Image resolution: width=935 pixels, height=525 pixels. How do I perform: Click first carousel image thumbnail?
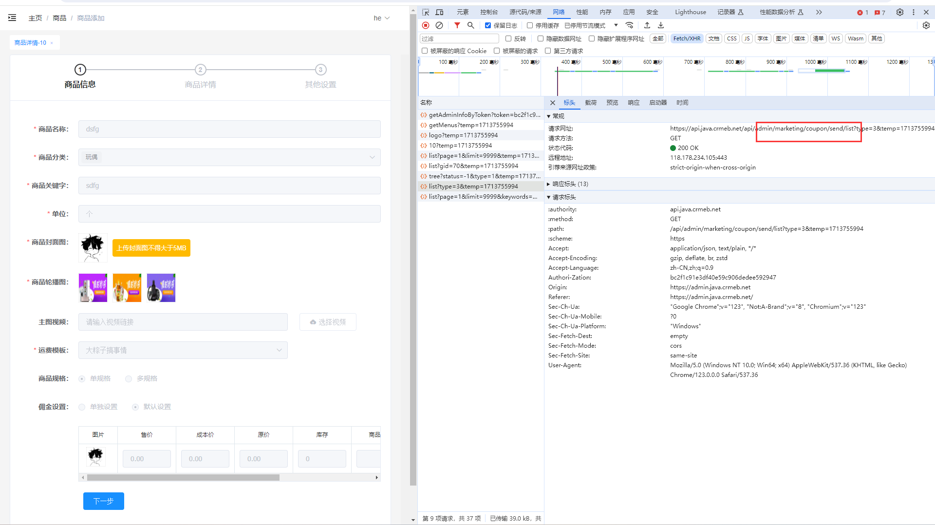(93, 288)
